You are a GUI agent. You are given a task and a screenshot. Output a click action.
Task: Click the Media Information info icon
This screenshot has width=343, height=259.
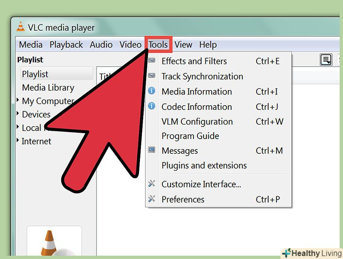point(152,91)
